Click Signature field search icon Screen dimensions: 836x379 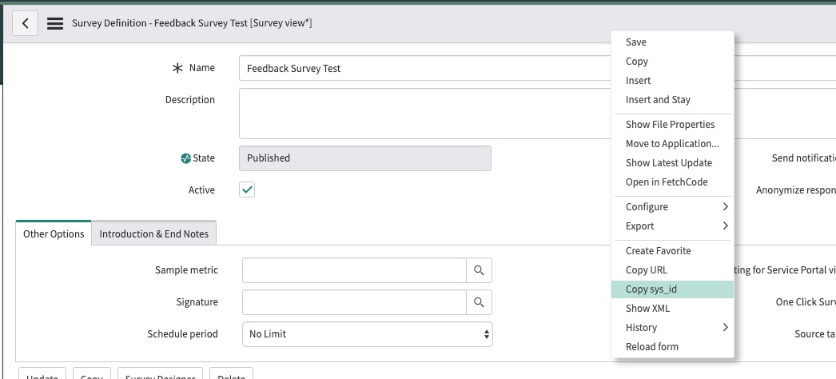[479, 302]
